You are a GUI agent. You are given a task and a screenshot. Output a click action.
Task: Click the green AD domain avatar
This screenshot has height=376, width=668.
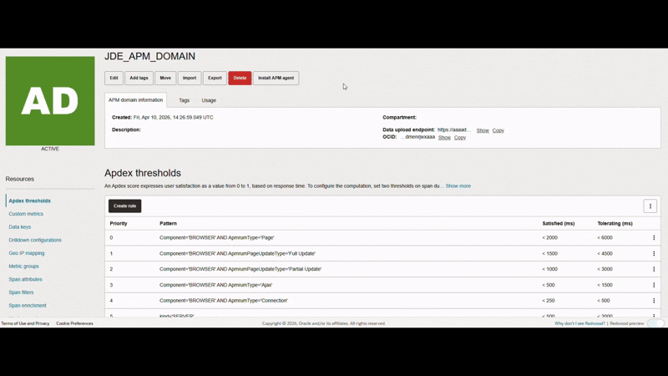coord(50,101)
